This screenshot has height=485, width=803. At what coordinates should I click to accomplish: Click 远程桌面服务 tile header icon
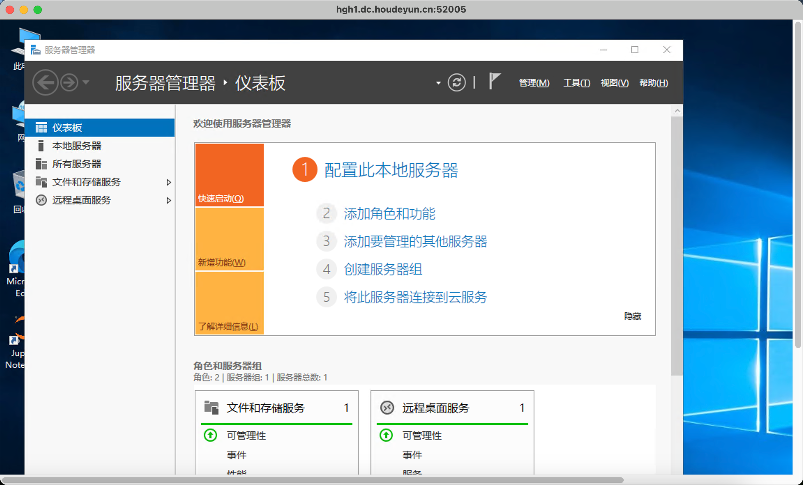(x=387, y=407)
